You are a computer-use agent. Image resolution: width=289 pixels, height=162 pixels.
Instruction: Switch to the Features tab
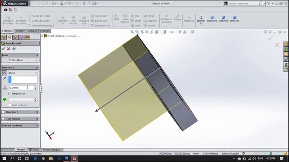[7, 31]
